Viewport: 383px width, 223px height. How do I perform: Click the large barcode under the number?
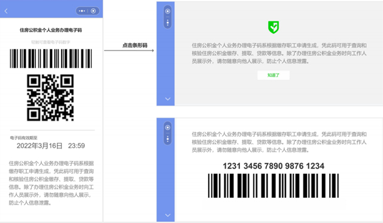point(273,186)
